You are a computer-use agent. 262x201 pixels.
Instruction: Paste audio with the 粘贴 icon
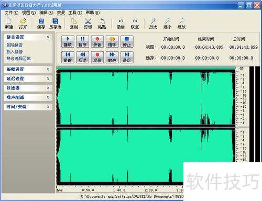tap(102, 24)
